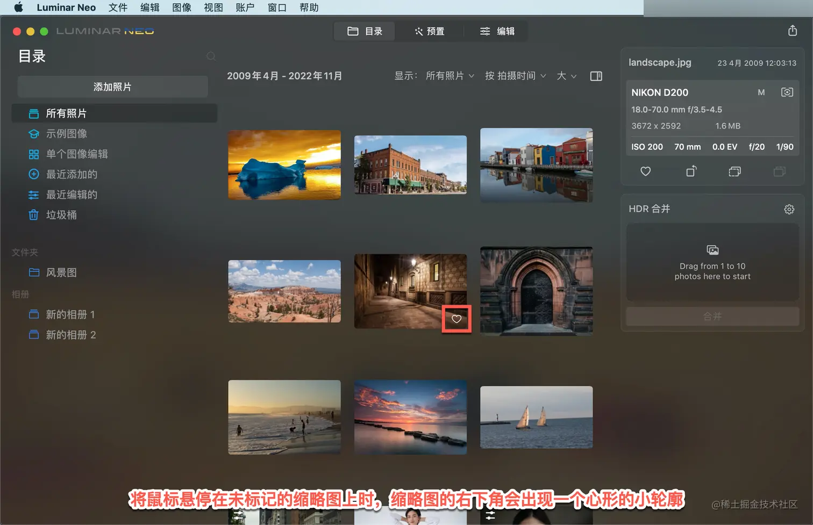
Task: Select the brick corner building thumbnail
Action: (410, 165)
